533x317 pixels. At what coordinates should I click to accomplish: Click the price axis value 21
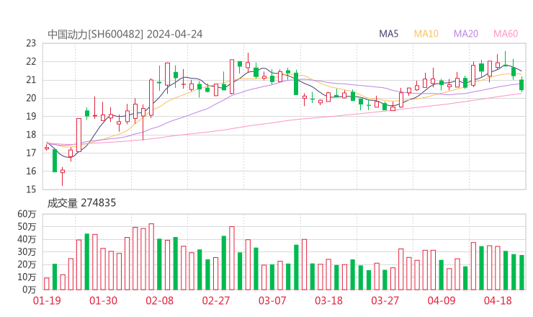click(x=31, y=80)
